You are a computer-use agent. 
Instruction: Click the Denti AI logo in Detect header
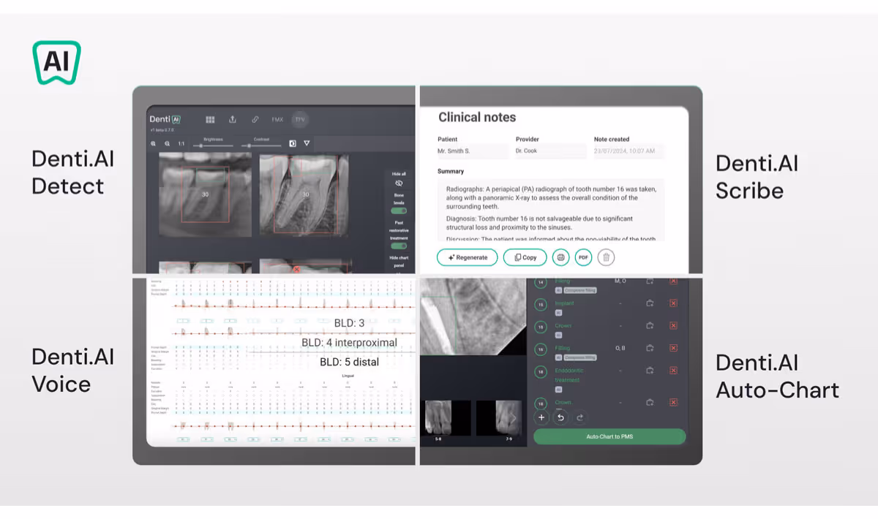165,119
